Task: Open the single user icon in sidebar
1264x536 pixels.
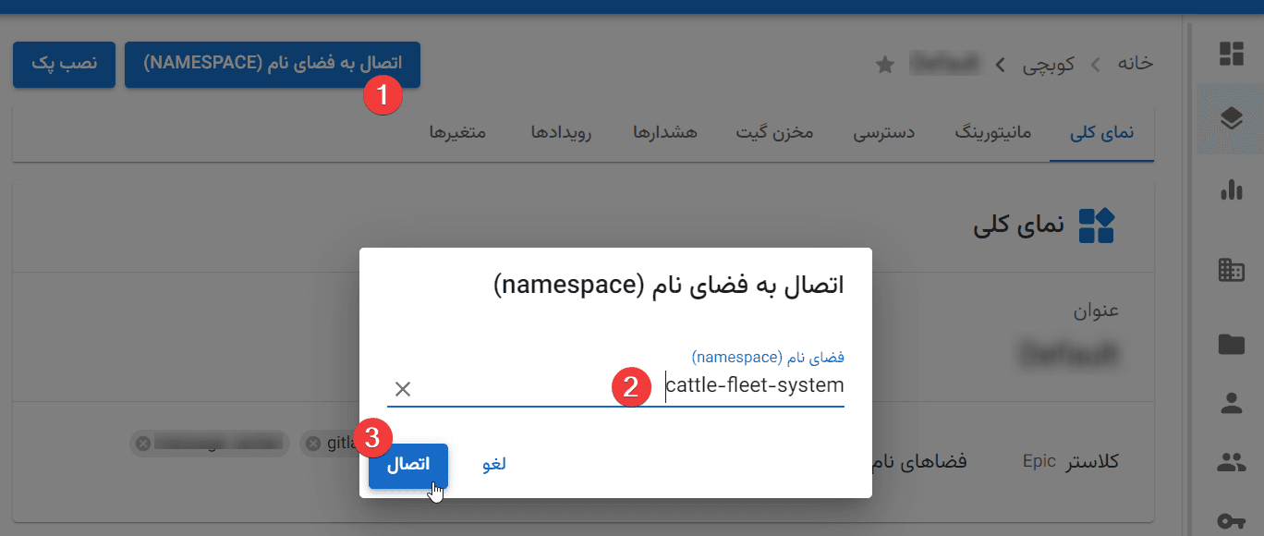Action: tap(1231, 403)
